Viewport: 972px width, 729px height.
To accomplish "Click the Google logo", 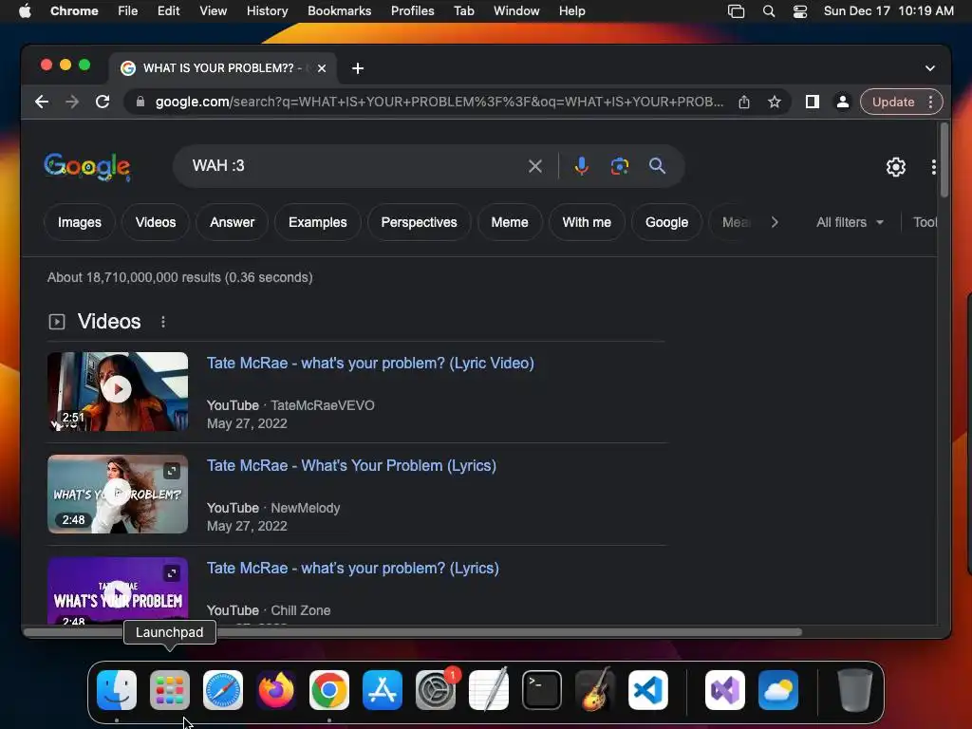I will pos(87,167).
